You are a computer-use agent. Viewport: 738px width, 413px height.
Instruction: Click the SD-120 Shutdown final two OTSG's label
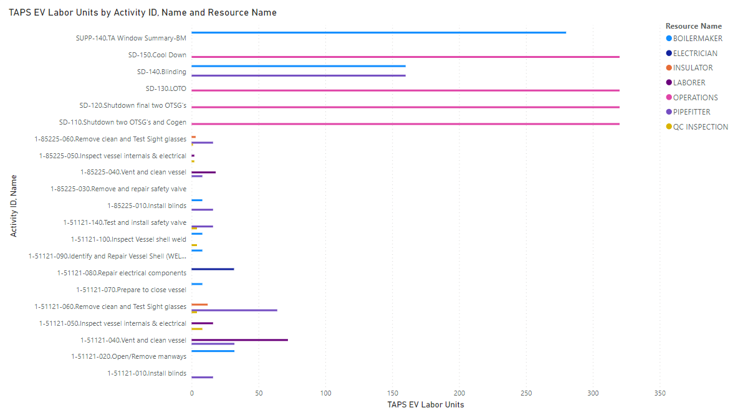(x=133, y=105)
